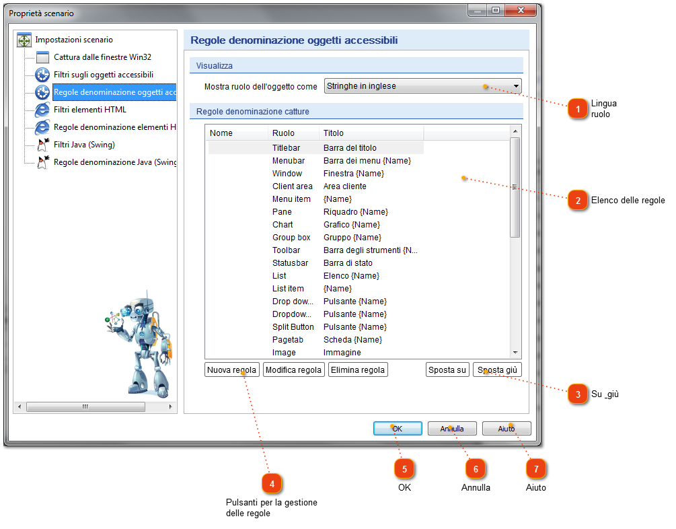Move rule down with Sposta giù
676x529 pixels.
[x=497, y=369]
